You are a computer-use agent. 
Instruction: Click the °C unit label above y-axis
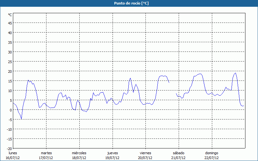click(x=10, y=15)
